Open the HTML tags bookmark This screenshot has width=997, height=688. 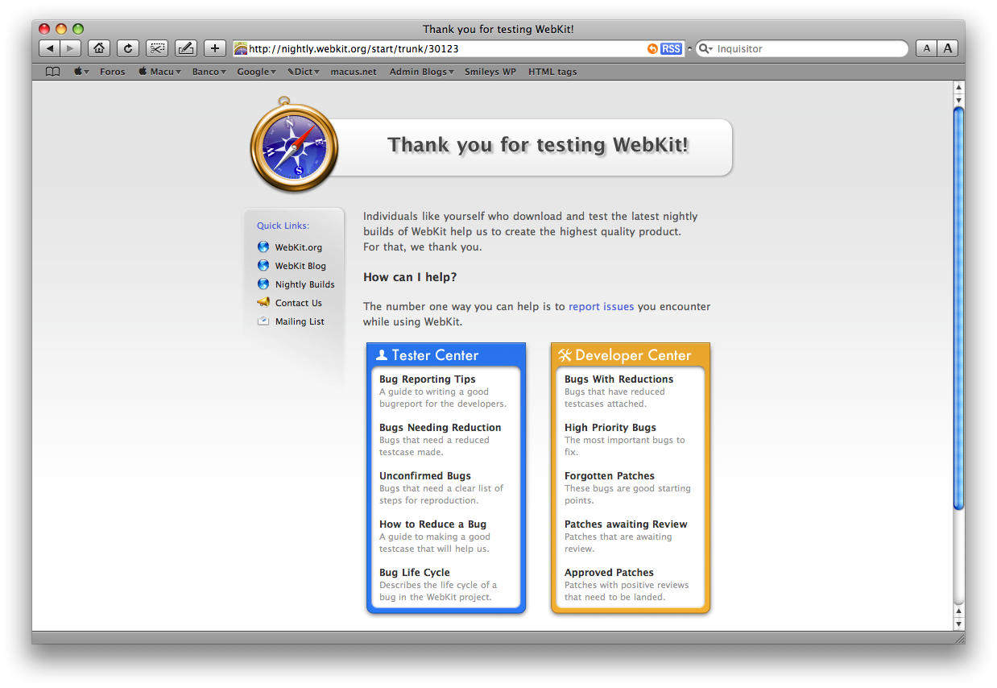[x=552, y=72]
